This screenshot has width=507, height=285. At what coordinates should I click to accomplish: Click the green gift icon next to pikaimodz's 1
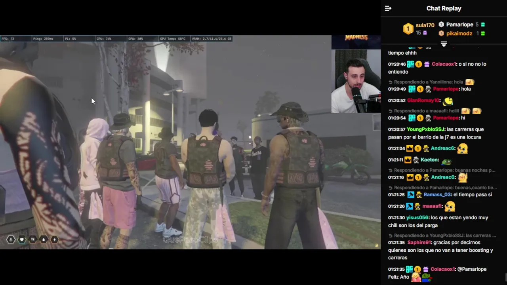click(x=483, y=34)
